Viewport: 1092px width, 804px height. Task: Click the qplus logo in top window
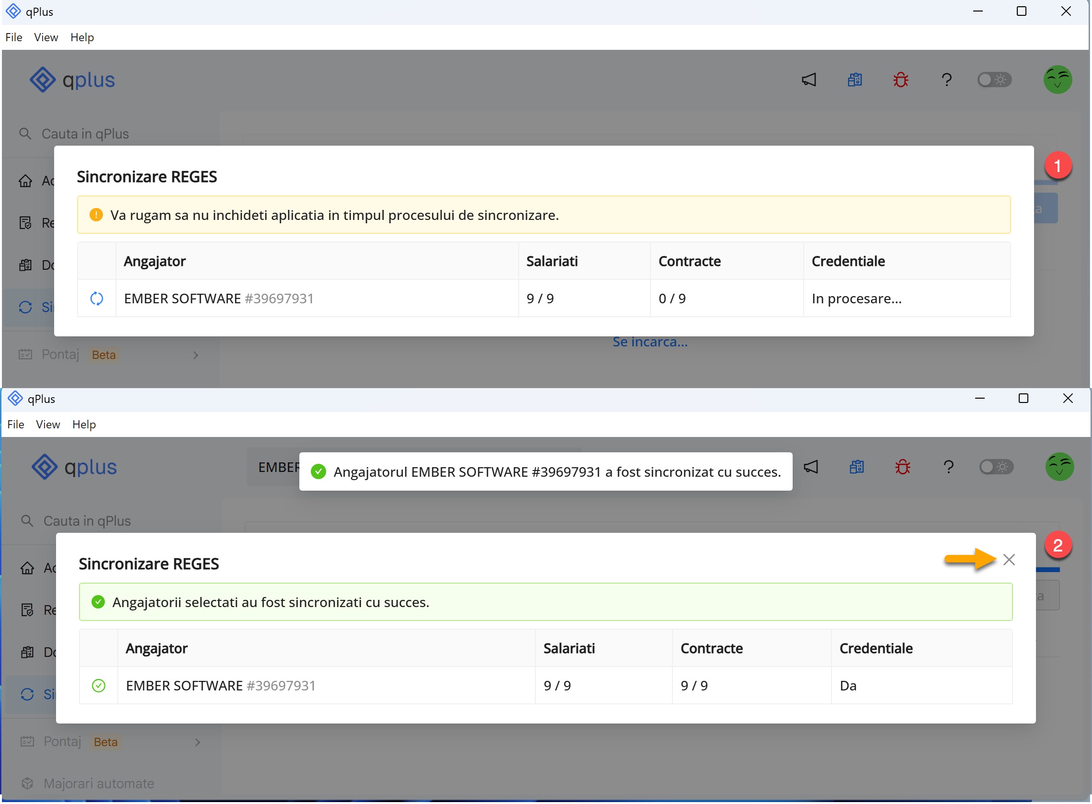(x=72, y=80)
